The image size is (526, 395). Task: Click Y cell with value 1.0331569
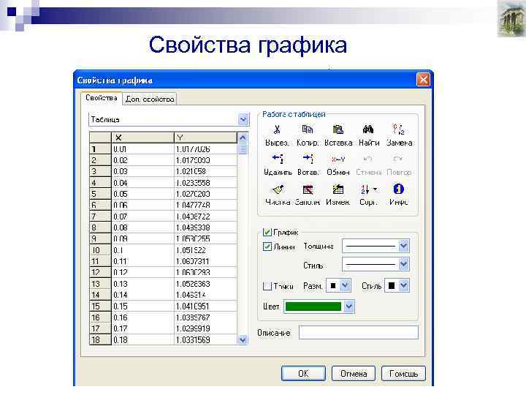tap(205, 340)
